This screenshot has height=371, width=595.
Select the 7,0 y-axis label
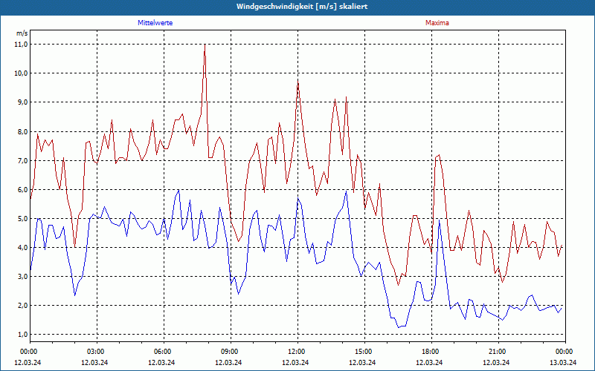pos(23,160)
